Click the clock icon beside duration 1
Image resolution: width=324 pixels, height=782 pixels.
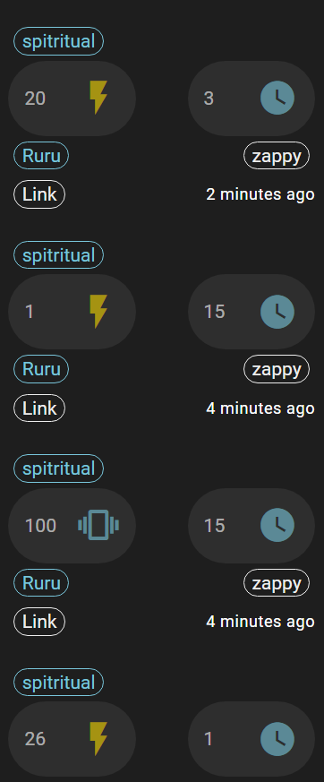[x=277, y=739]
